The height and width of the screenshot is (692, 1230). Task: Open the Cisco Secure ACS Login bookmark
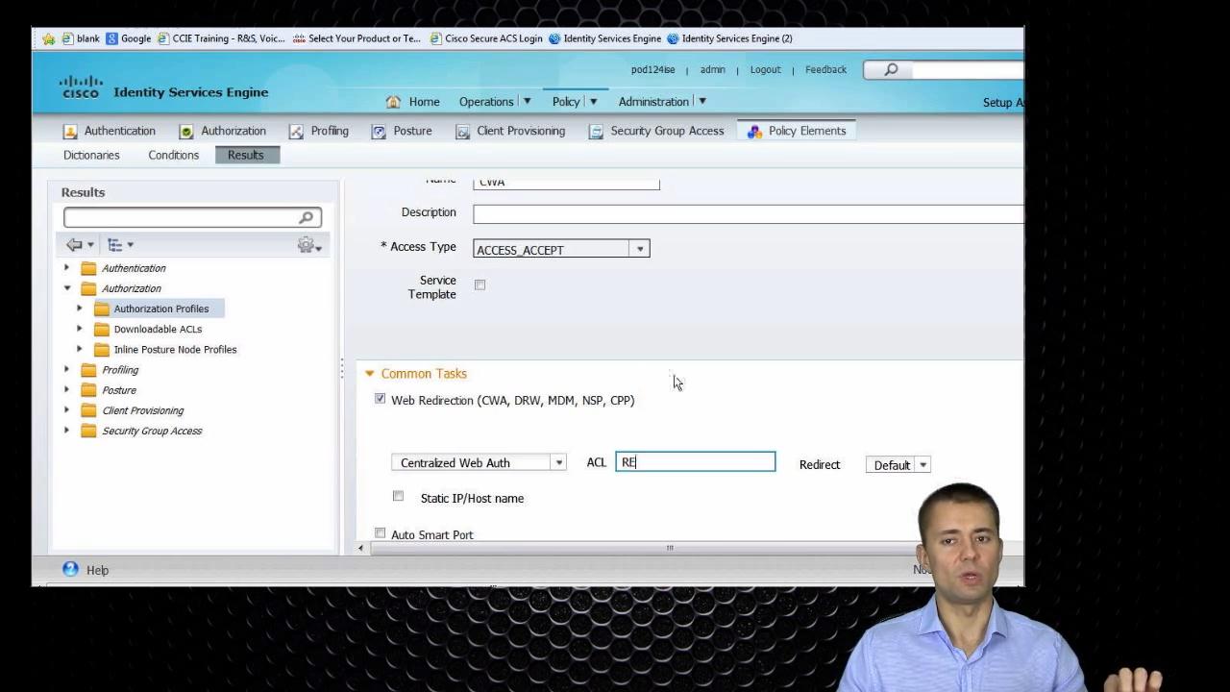pos(486,38)
